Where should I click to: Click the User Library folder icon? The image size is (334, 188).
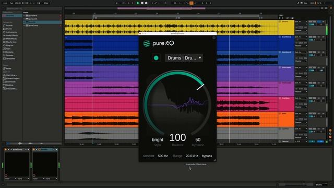pos(4,75)
